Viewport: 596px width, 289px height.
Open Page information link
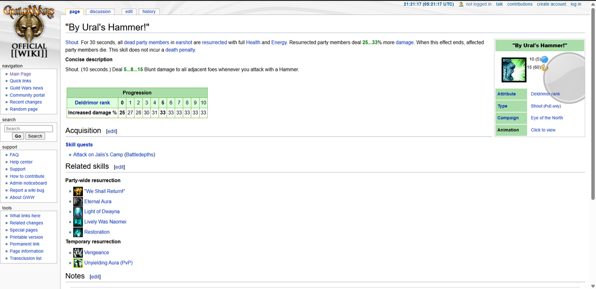coord(27,251)
